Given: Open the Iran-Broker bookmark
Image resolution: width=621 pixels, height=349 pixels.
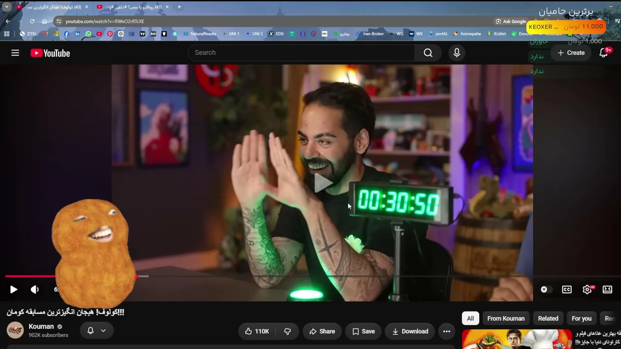Looking at the screenshot, I should coord(370,34).
